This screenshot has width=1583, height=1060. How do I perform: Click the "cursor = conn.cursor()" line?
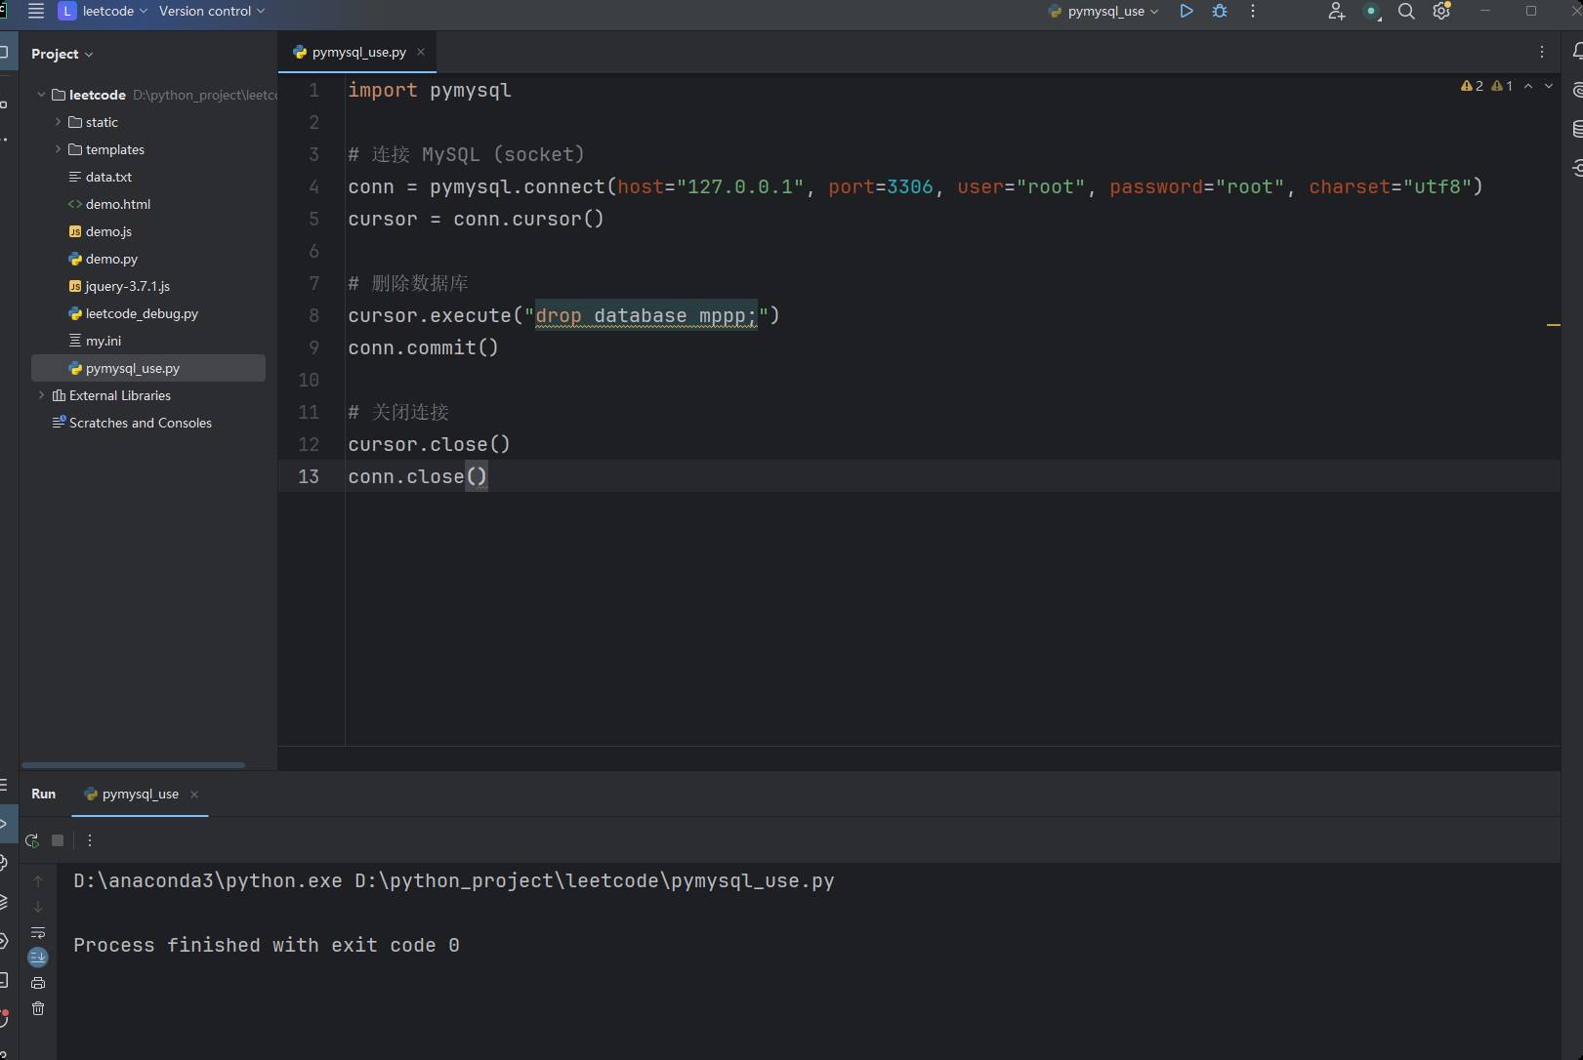[x=476, y=219]
